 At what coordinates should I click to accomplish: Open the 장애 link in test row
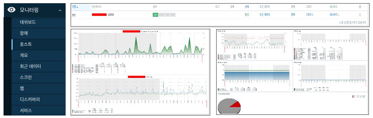(293, 15)
